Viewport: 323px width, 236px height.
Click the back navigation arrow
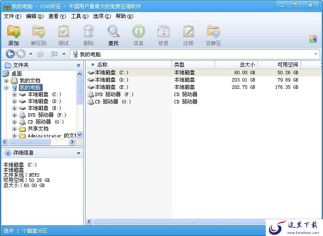[10, 54]
